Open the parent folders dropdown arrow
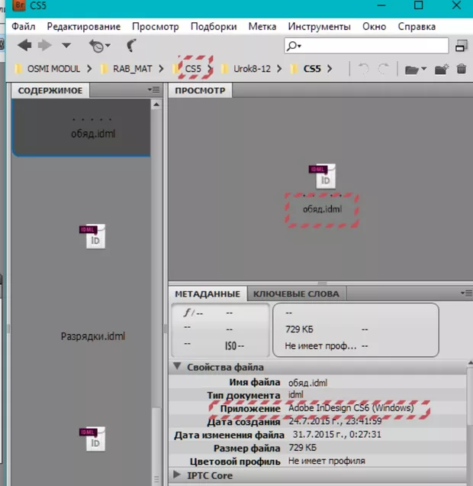Screen dimensions: 473x486 [66, 46]
